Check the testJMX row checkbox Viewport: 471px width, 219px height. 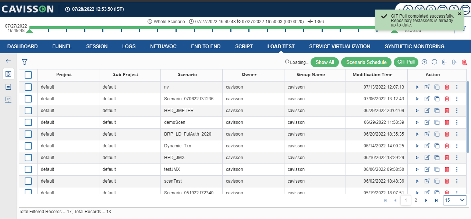(x=28, y=169)
